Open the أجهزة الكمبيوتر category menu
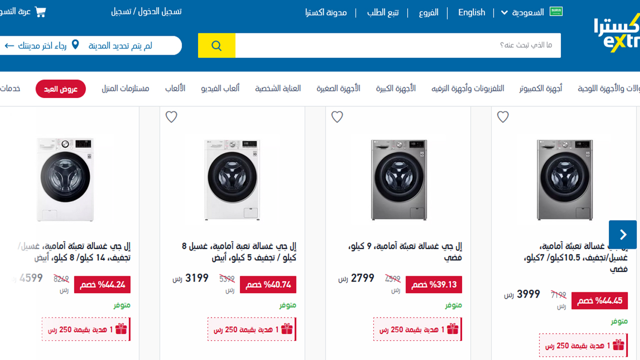The width and height of the screenshot is (640, 360). coord(540,88)
